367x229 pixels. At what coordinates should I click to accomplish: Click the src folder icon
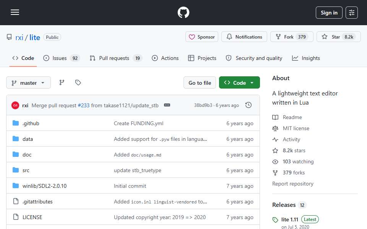tap(16, 170)
